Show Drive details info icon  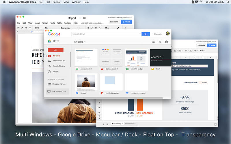coord(166,42)
